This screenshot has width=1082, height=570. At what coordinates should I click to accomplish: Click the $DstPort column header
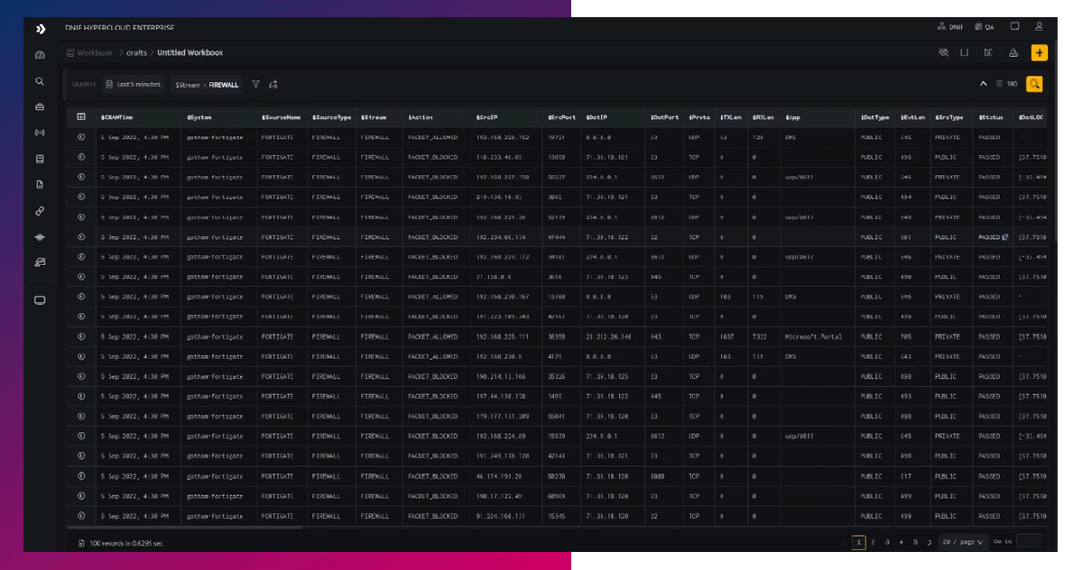point(664,117)
